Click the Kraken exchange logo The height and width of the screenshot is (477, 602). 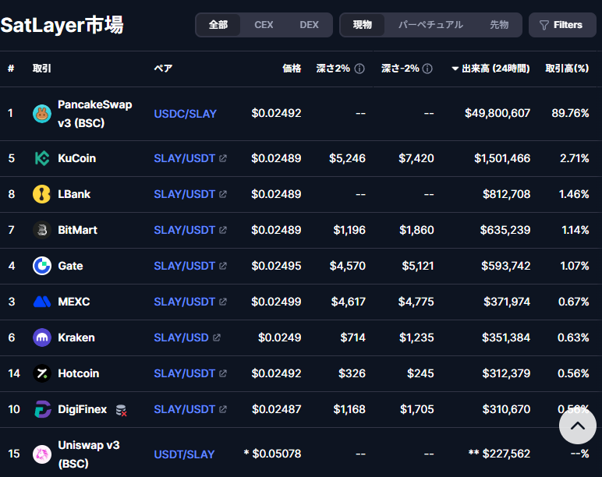[42, 337]
